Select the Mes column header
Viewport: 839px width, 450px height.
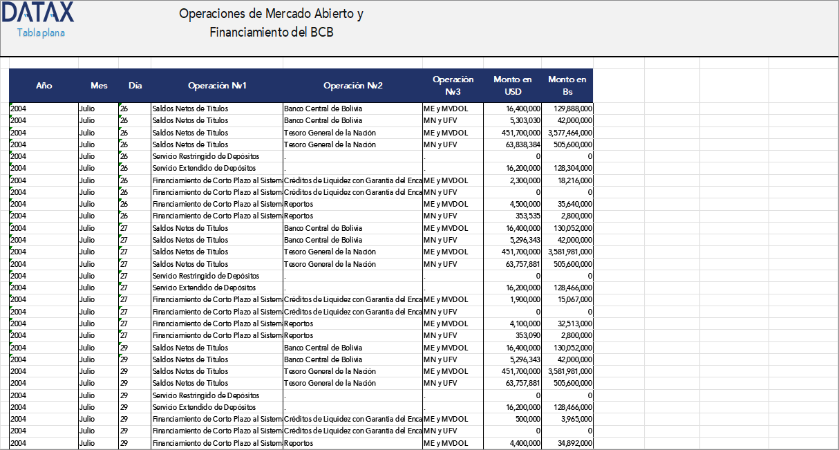pos(99,85)
